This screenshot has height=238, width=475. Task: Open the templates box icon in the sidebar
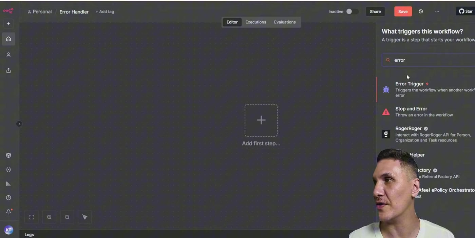[x=8, y=155]
